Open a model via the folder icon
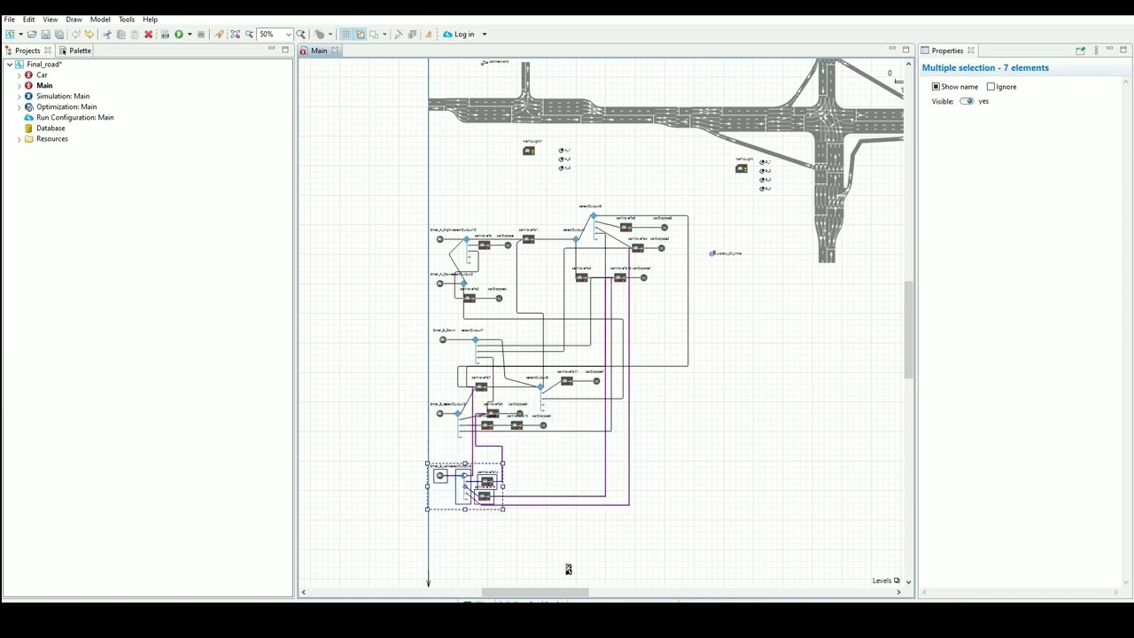 click(x=32, y=35)
